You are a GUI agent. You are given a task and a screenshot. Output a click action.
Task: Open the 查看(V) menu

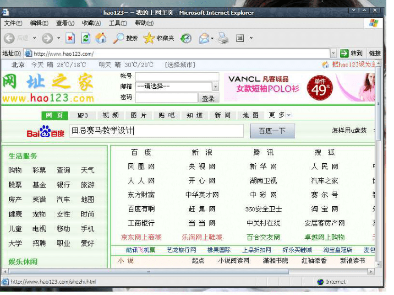pyautogui.click(x=65, y=23)
